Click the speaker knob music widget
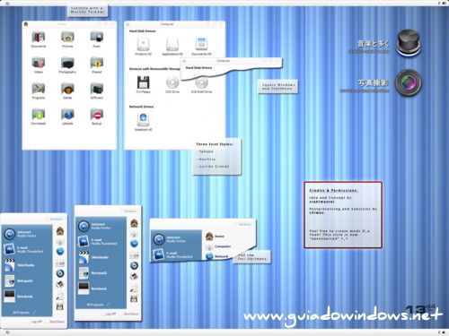Image resolution: width=449 pixels, height=336 pixels. coord(409,43)
